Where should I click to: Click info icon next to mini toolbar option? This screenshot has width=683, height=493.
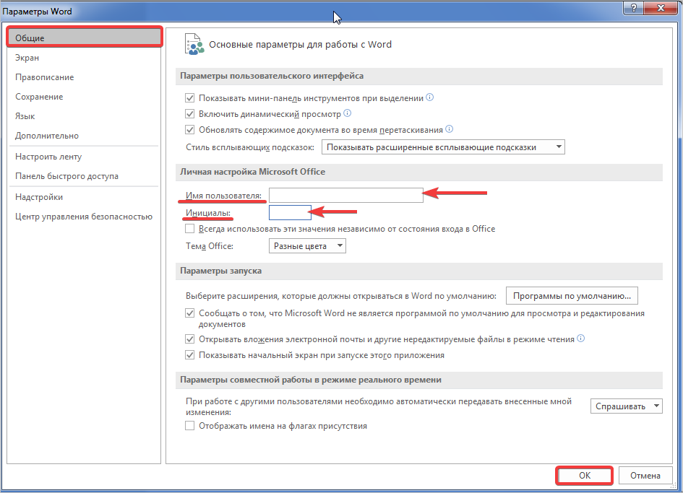click(x=429, y=97)
